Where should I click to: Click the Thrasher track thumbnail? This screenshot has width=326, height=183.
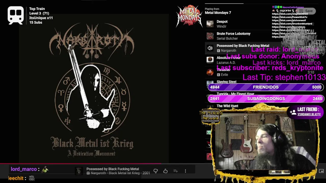(210, 72)
